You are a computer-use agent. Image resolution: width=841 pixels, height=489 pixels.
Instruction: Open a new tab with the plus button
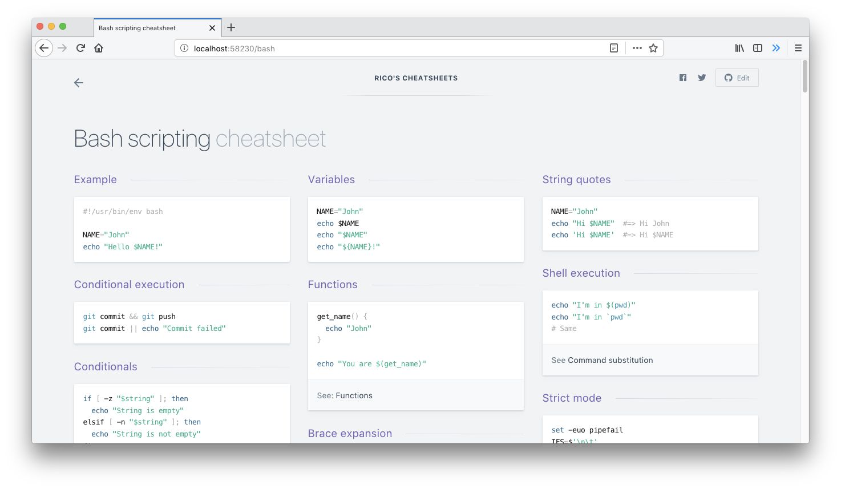[x=231, y=27]
